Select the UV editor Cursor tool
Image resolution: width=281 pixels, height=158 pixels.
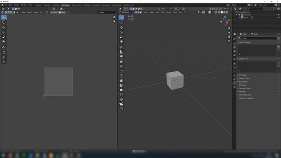point(4,22)
